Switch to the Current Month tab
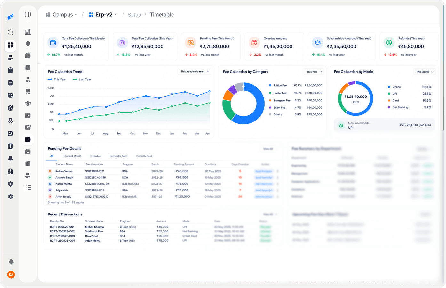Image resolution: width=446 pixels, height=288 pixels. coord(72,156)
